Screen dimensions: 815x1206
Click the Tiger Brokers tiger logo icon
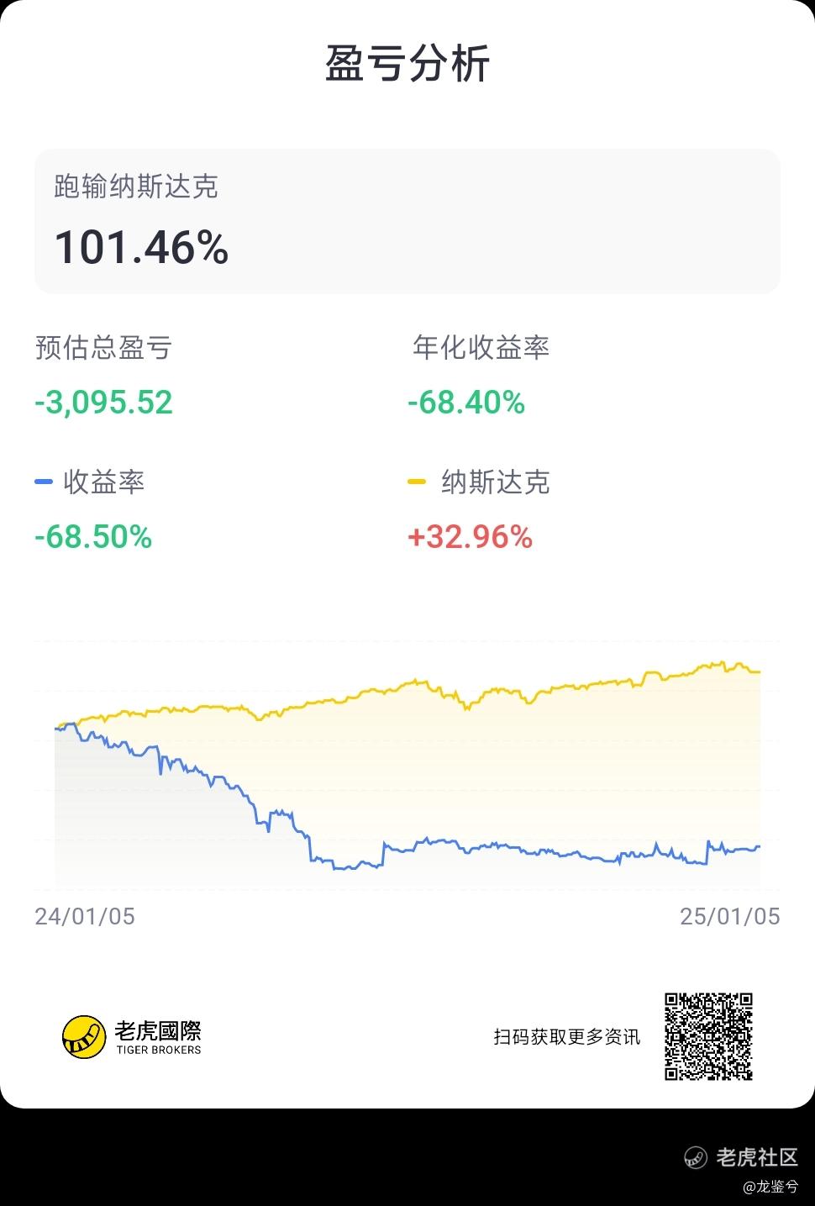(84, 1036)
